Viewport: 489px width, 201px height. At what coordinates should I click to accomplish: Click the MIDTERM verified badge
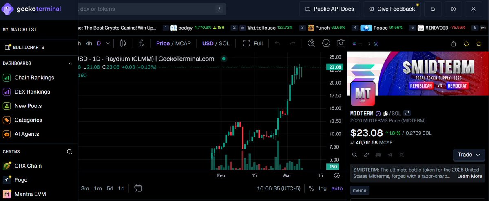pos(378,113)
